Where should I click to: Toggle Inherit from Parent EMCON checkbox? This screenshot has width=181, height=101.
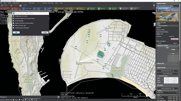[x=158, y=76]
